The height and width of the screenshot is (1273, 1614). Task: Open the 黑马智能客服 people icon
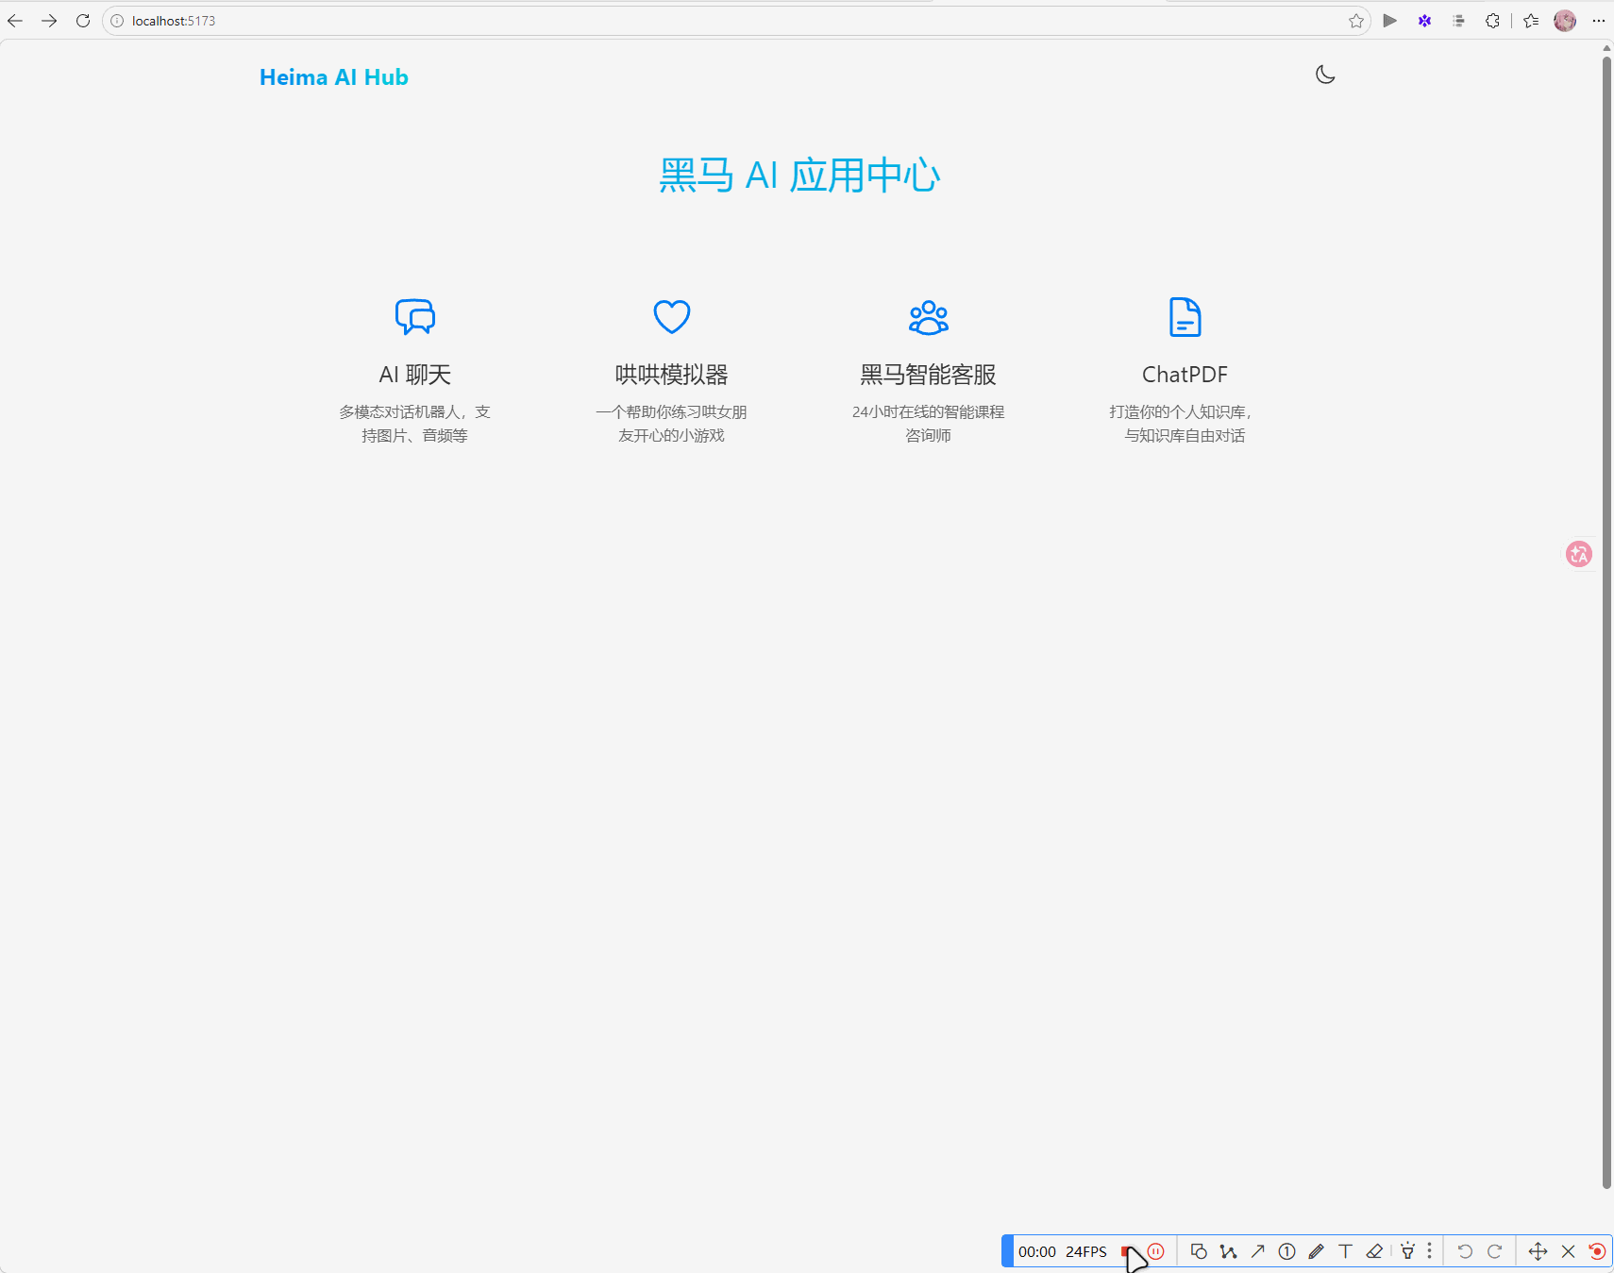[x=928, y=317]
